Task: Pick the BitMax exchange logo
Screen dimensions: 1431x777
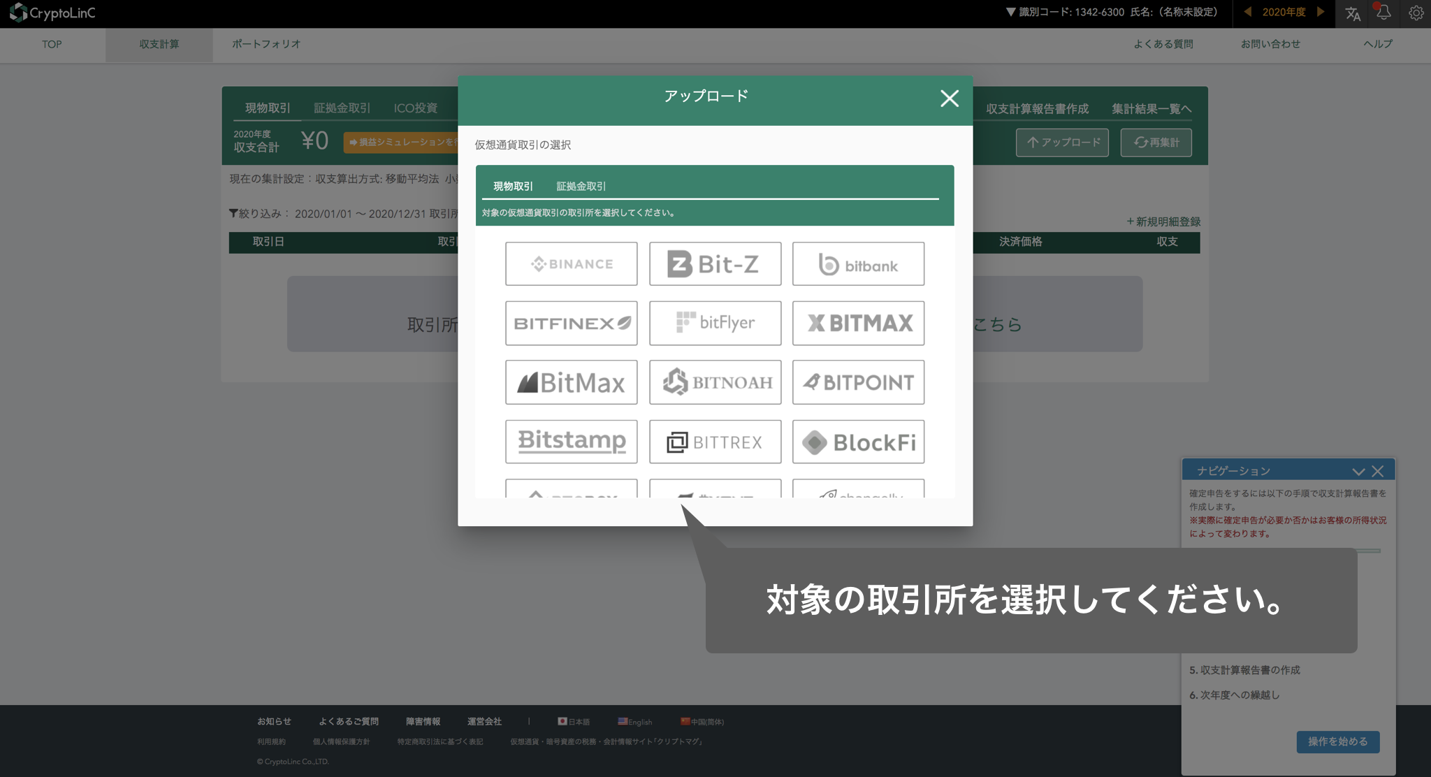Action: (x=571, y=382)
